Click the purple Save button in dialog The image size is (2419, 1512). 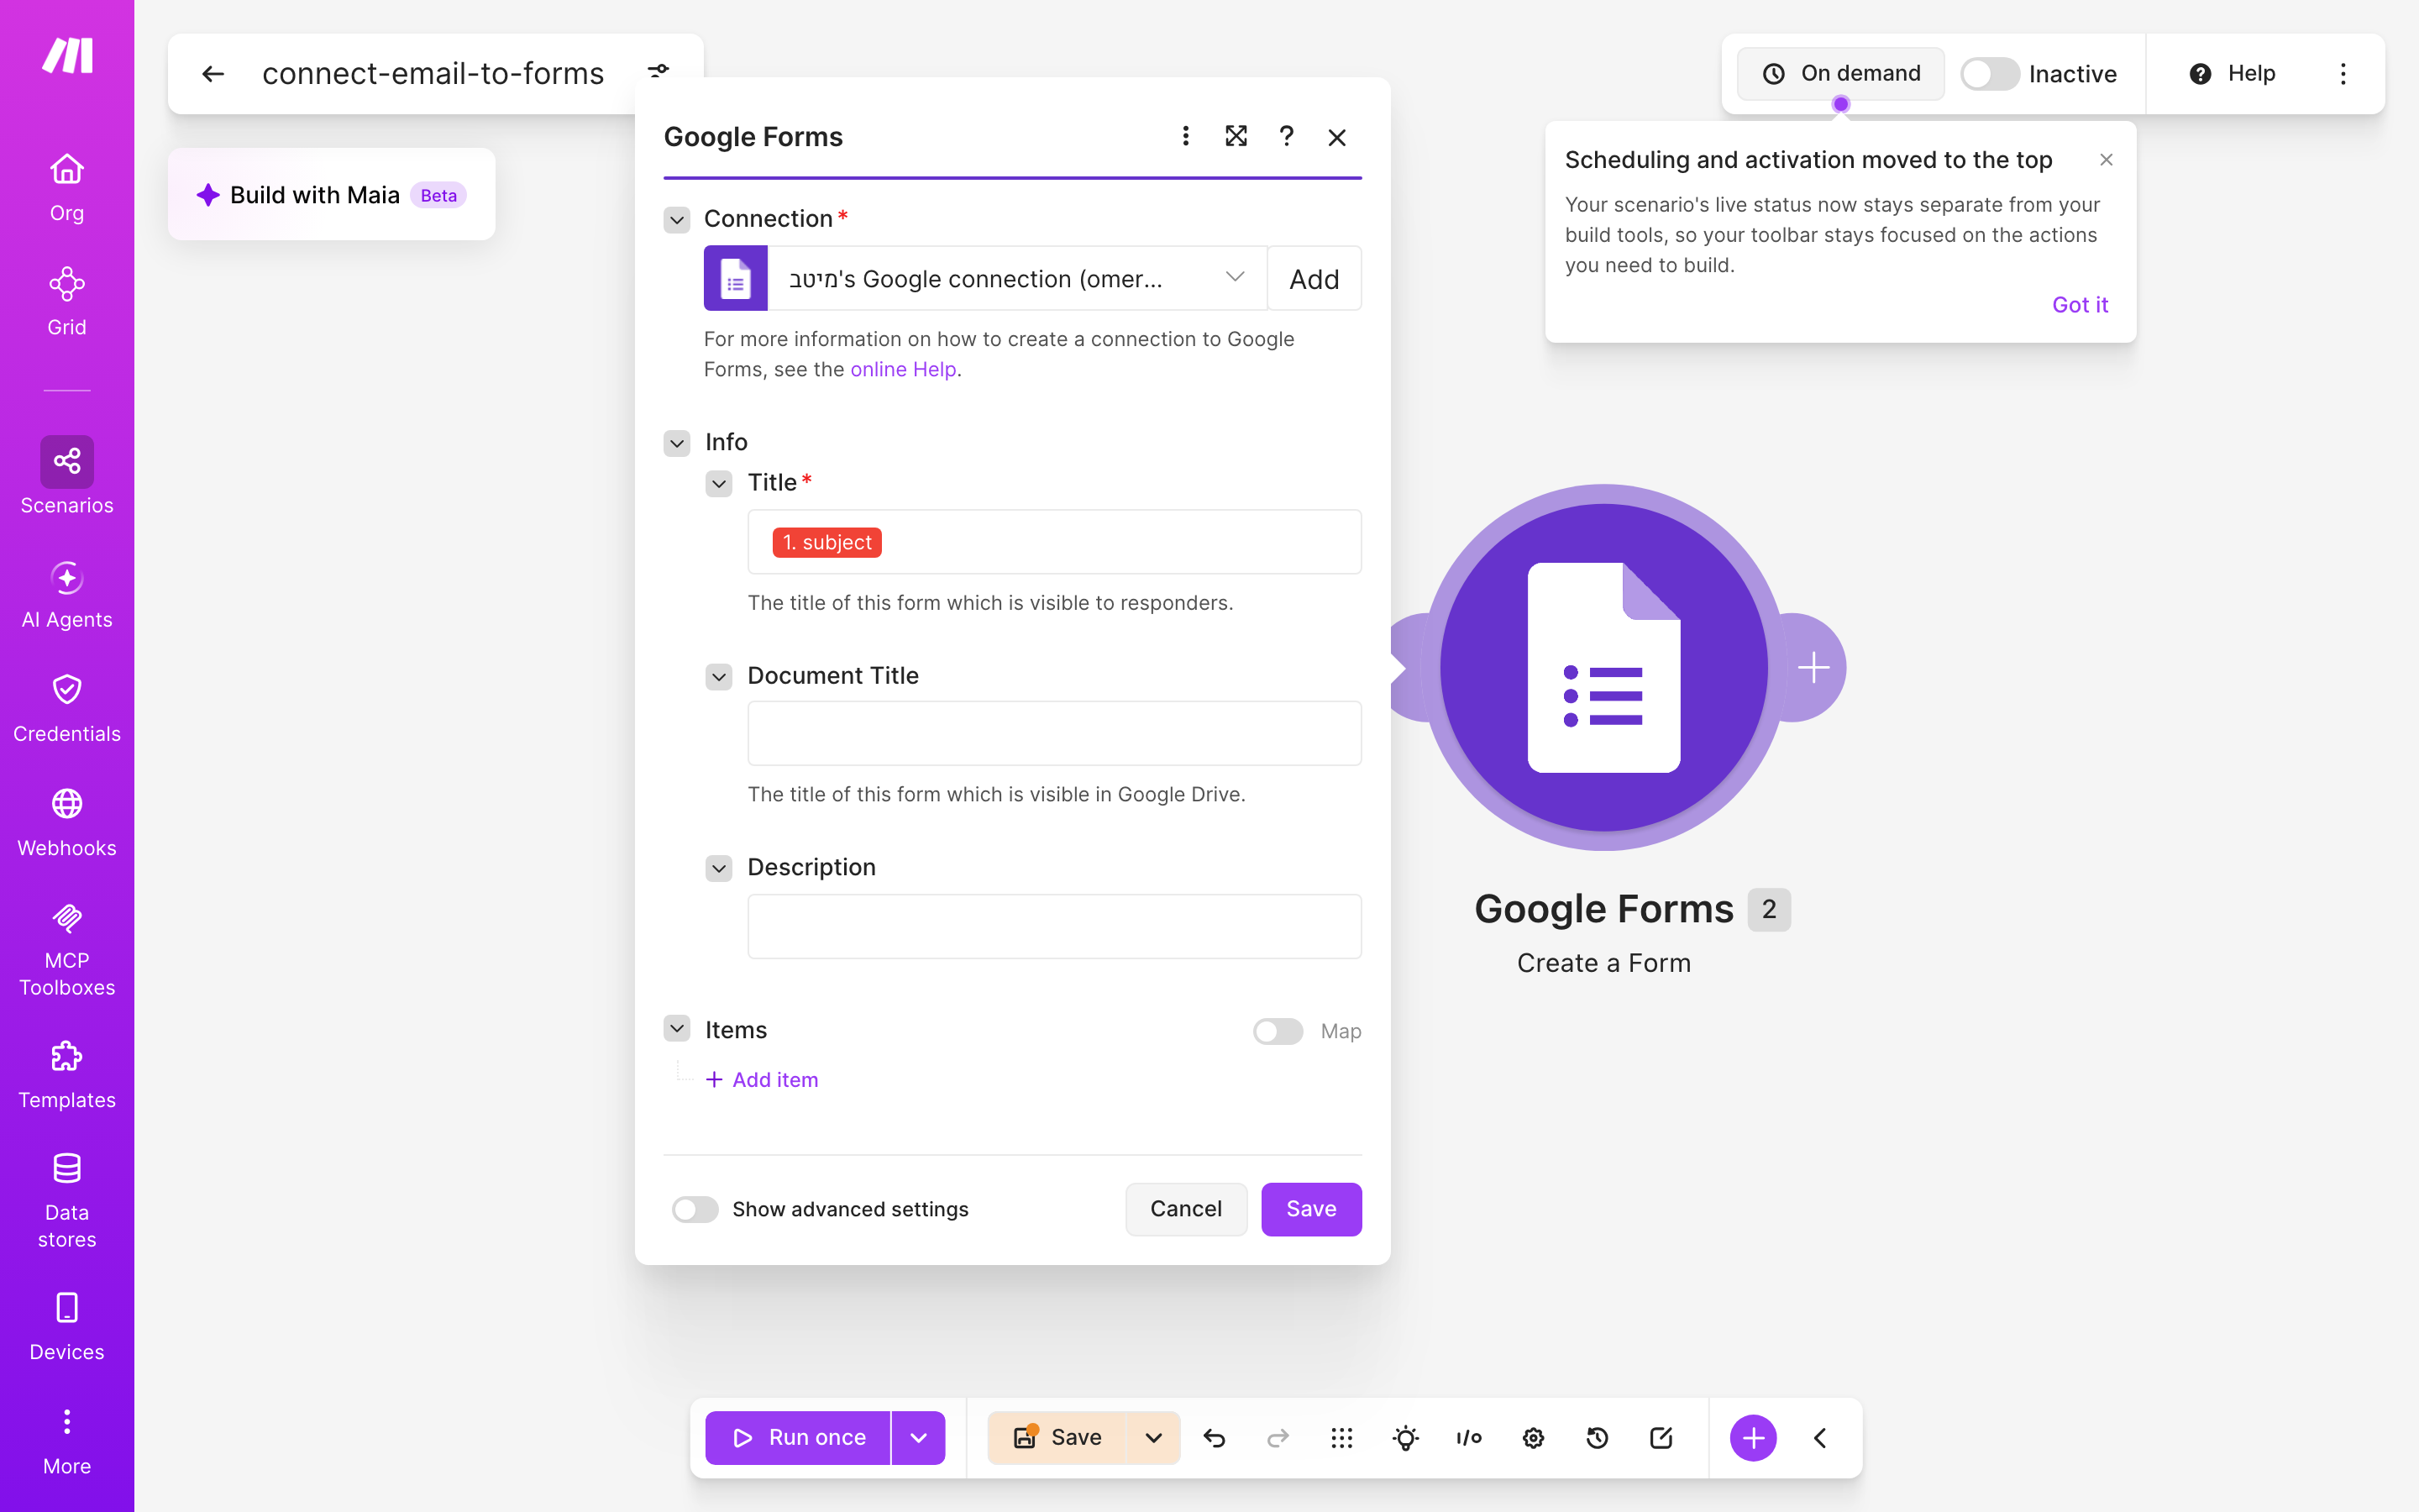pos(1311,1209)
